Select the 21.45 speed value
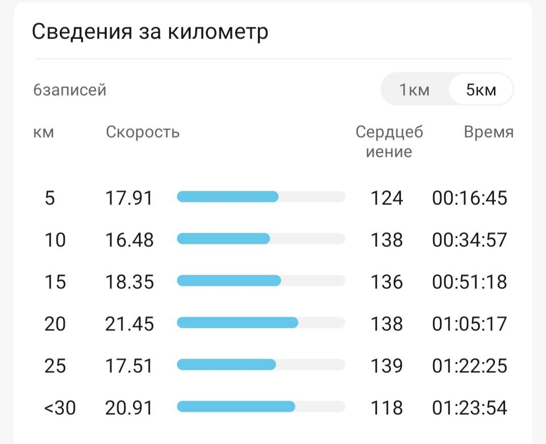Screen dimensions: 546x444 coord(129,323)
